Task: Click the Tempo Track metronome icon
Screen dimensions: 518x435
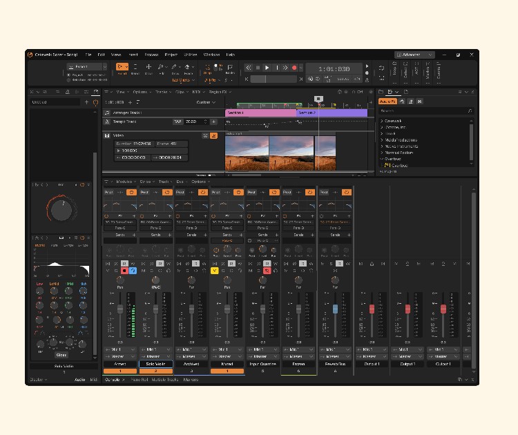Action: tap(107, 122)
